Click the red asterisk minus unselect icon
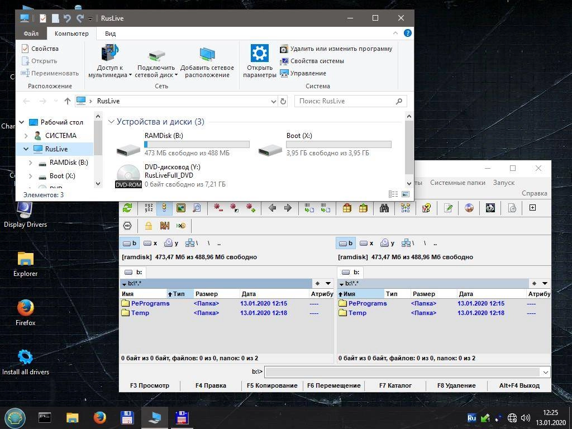Viewport: 572px width, 429px height. pos(218,208)
